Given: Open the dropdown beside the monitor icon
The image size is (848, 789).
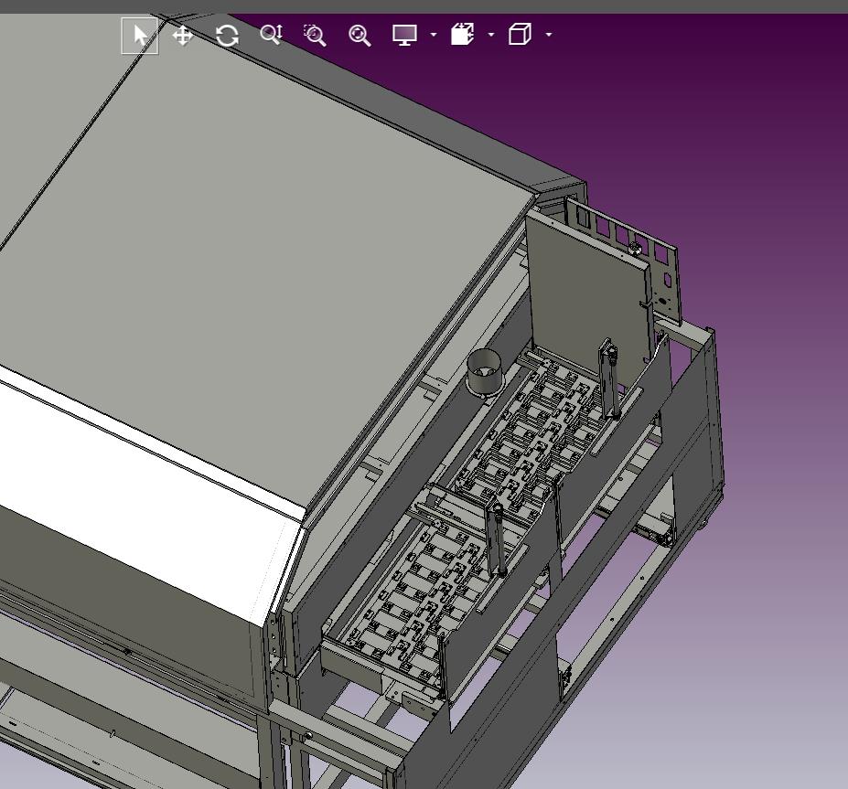Looking at the screenshot, I should click(x=434, y=36).
